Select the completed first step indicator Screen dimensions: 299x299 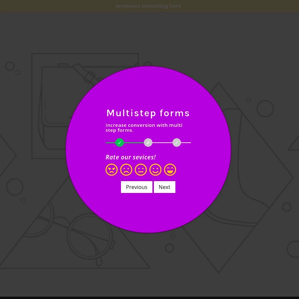tap(120, 143)
